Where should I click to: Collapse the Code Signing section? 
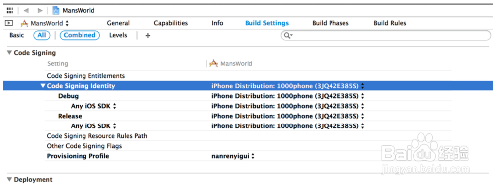[x=9, y=53]
